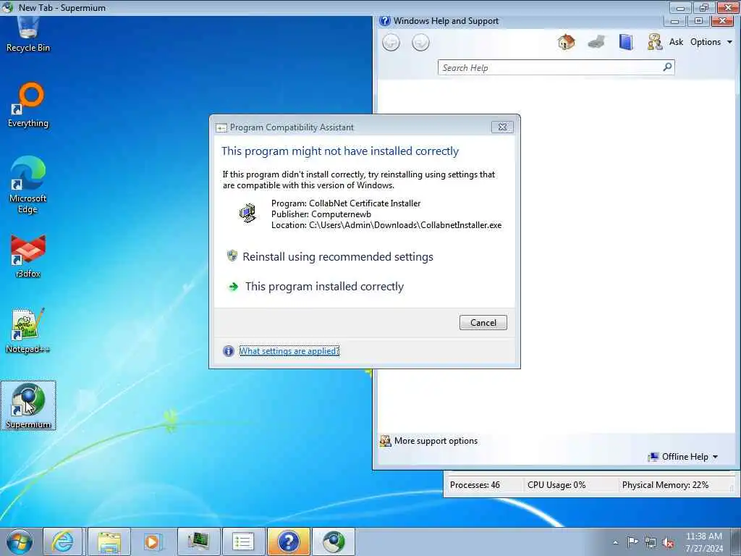Restore down the Supermium window

(704, 7)
